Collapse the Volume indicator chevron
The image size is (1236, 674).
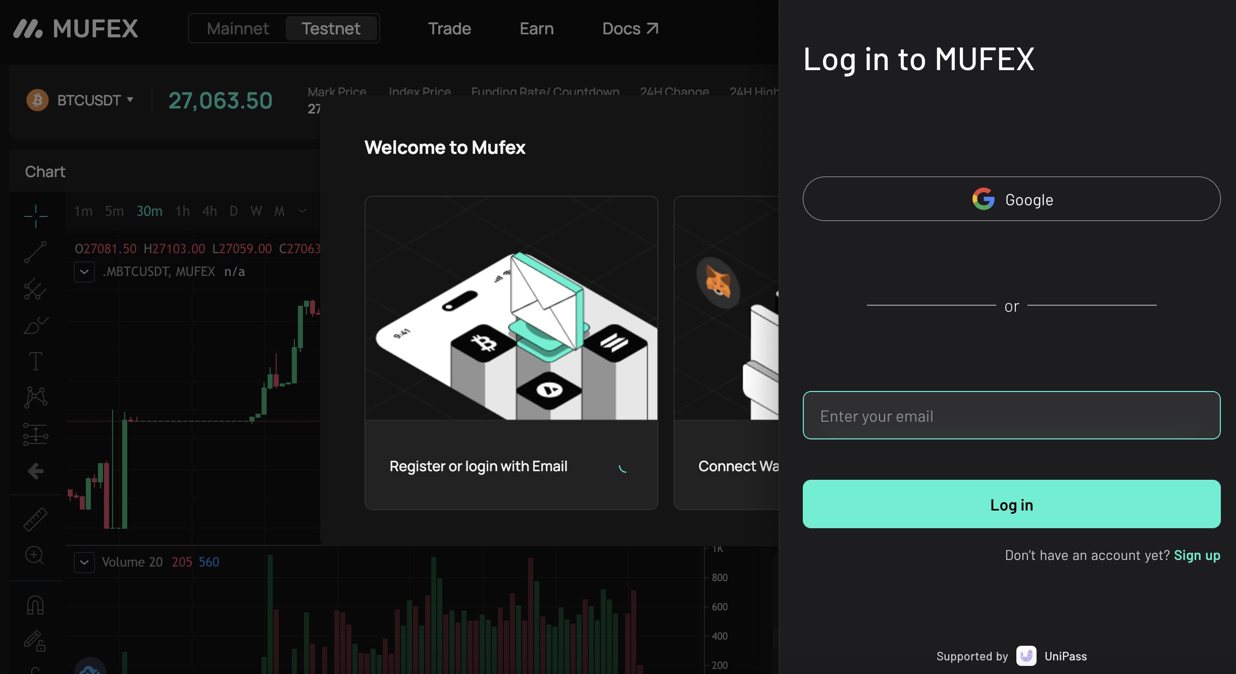click(x=84, y=562)
